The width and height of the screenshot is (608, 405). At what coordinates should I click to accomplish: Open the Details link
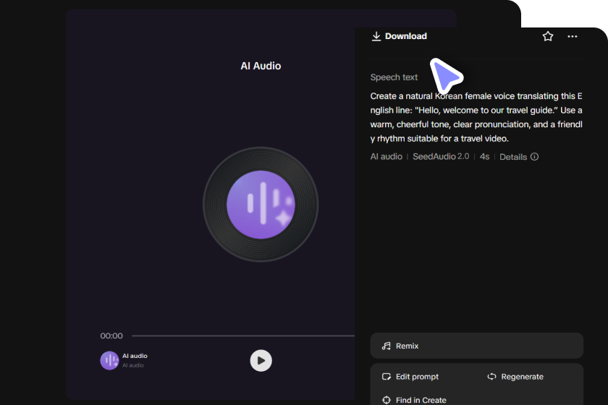[x=513, y=157]
